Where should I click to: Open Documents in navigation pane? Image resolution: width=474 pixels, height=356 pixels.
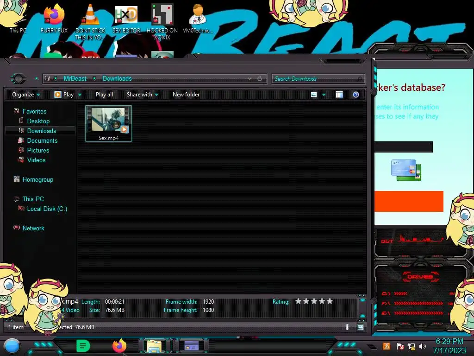(x=42, y=140)
